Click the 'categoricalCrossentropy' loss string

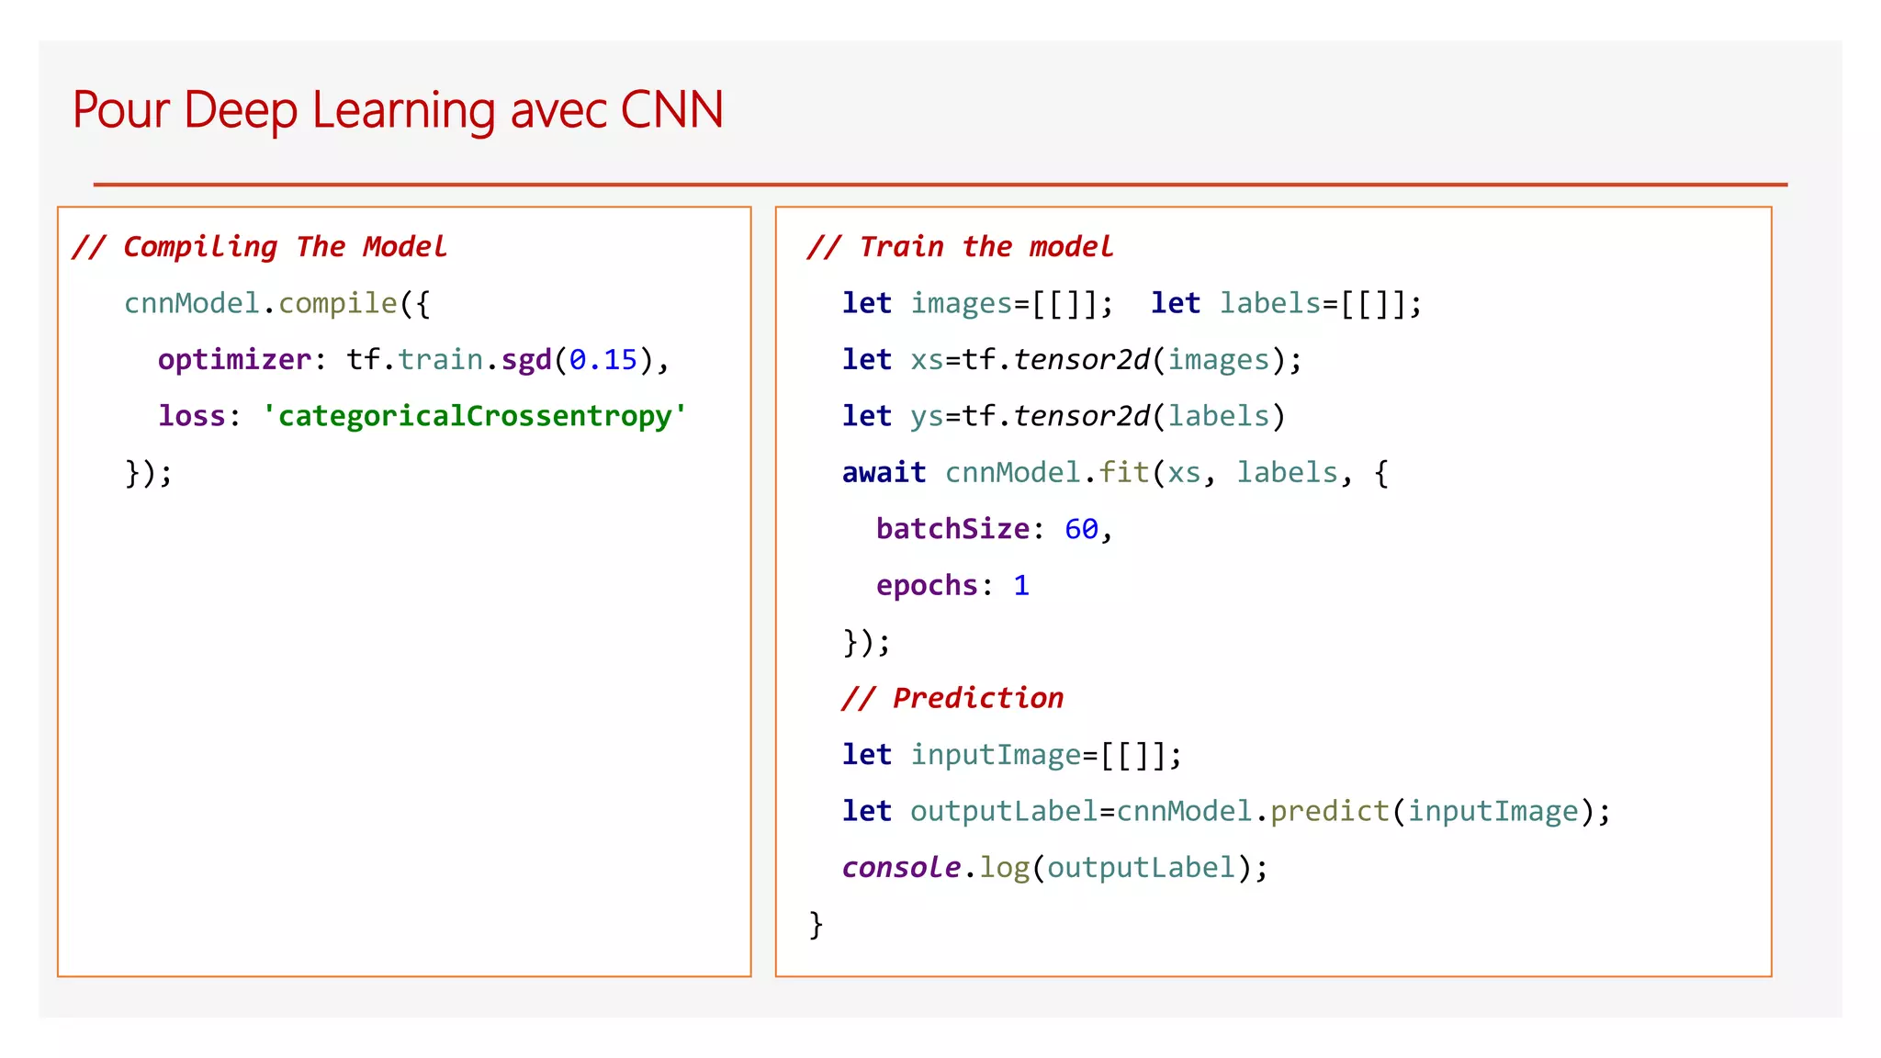tap(474, 416)
